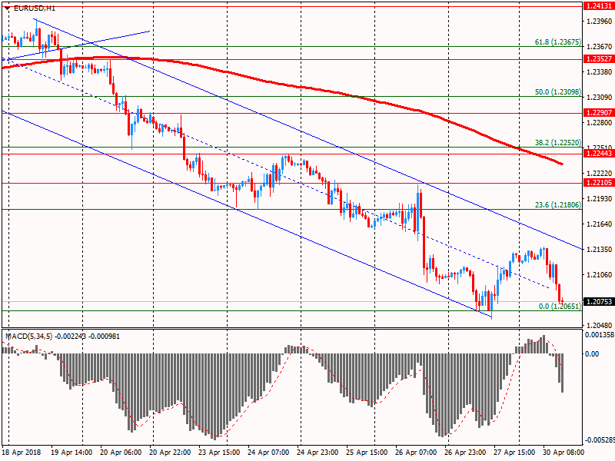Click the 24 Apr 23:00 time label
The height and width of the screenshot is (461, 615).
click(x=317, y=453)
